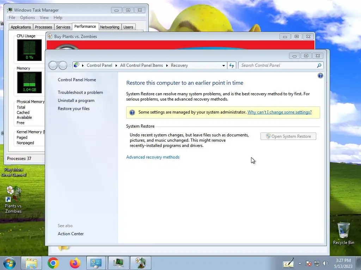Close the Windows Task Manager window
Screen dimensions: 361x270
[x=140, y=10]
